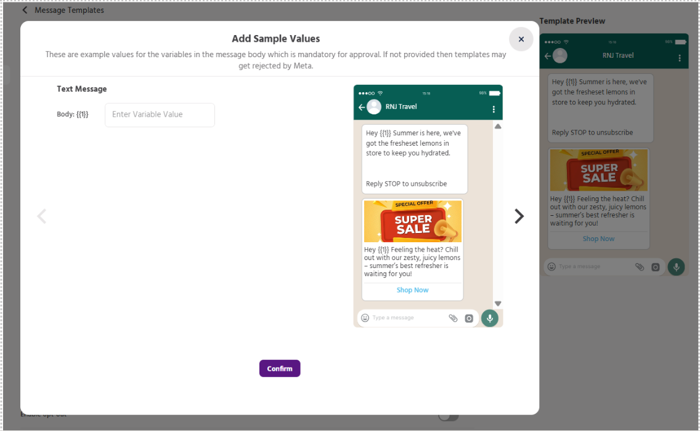Go to next preview with right chevron
This screenshot has width=700, height=431.
click(519, 216)
